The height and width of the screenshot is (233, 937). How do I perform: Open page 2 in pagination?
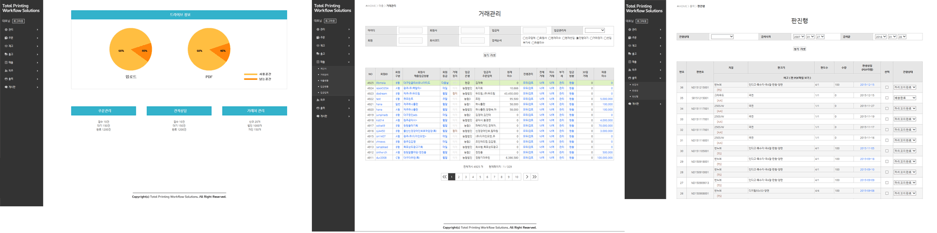[459, 177]
